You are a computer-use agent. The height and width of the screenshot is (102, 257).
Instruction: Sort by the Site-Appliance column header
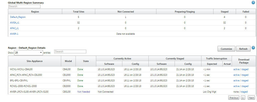pos(35,61)
